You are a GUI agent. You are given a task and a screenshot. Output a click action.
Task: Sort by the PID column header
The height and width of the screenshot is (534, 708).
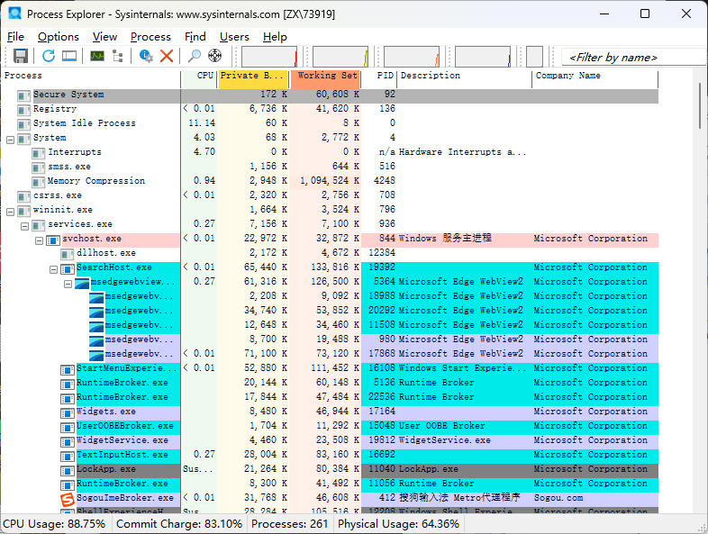379,79
